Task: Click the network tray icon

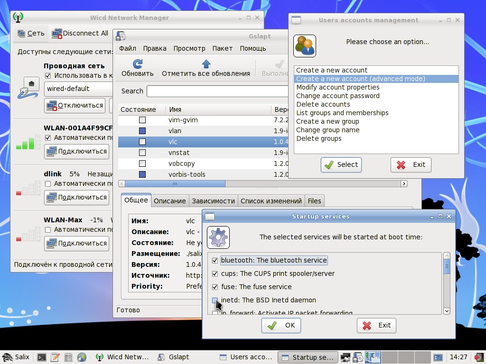Action: pyautogui.click(x=346, y=357)
